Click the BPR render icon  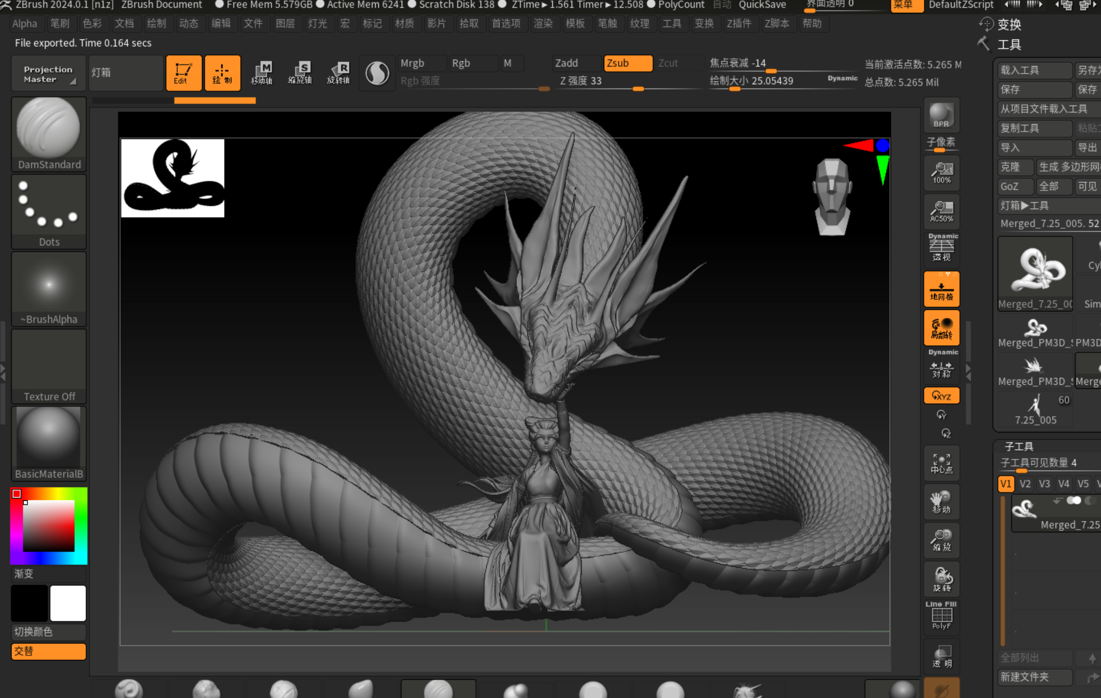coord(941,115)
